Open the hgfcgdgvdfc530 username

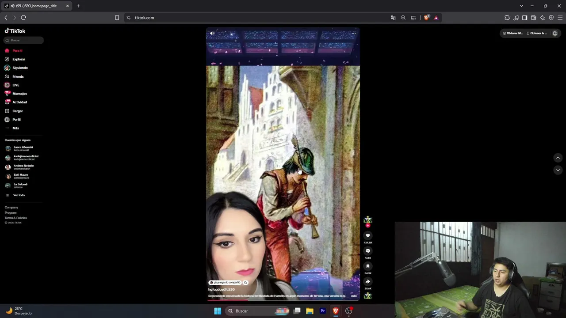point(222,289)
